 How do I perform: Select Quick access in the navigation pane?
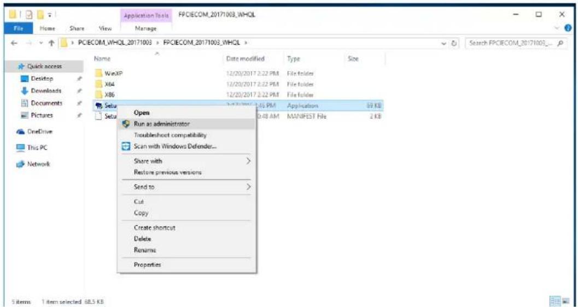45,67
